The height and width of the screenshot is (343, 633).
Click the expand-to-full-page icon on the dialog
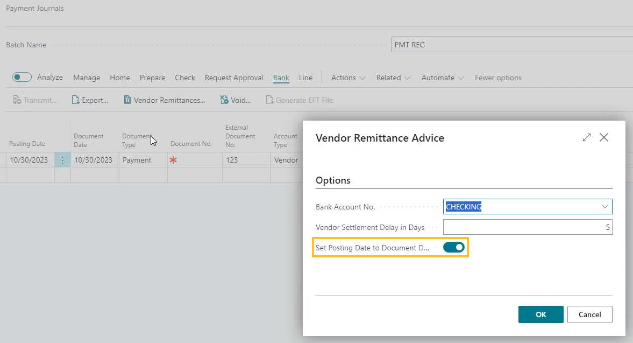point(586,137)
